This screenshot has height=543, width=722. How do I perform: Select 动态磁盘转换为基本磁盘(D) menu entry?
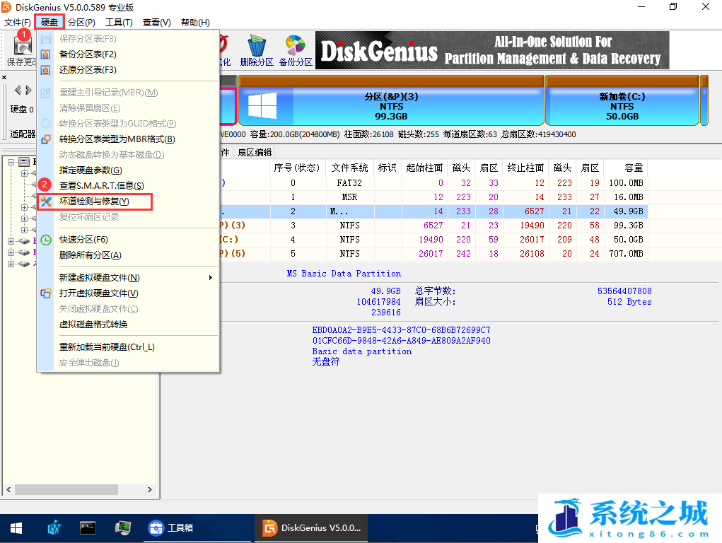tap(128, 155)
